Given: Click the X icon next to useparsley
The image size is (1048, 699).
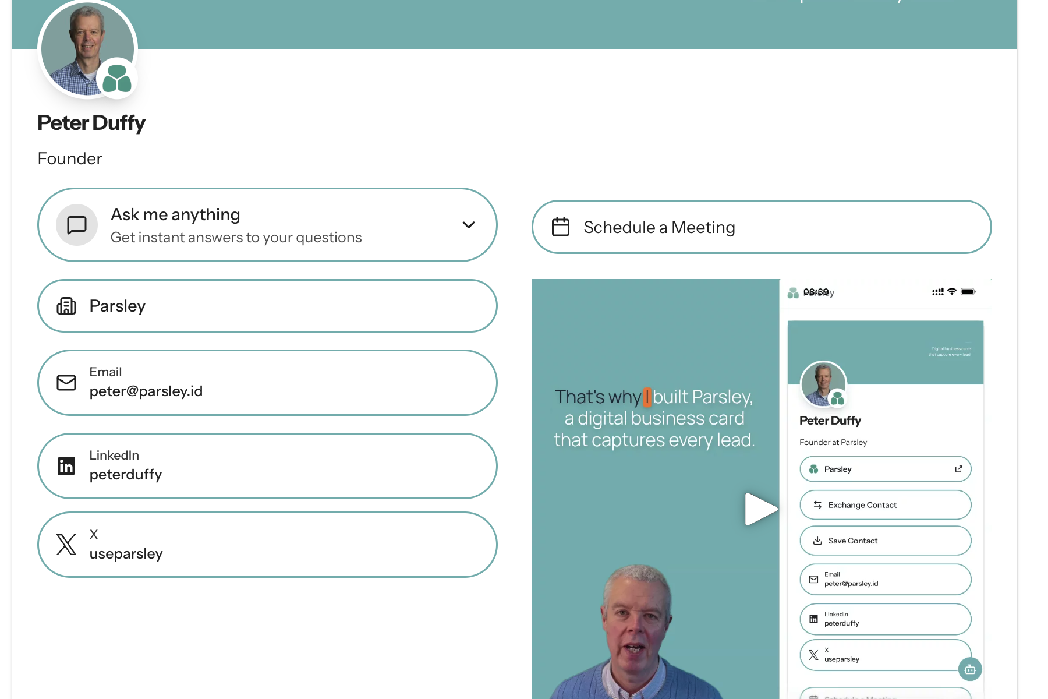Looking at the screenshot, I should (x=66, y=545).
